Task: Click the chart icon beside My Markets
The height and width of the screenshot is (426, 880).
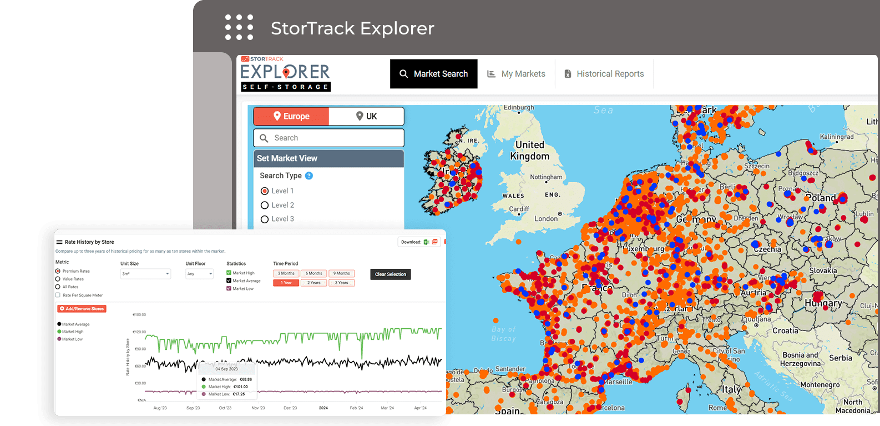Action: coord(491,74)
